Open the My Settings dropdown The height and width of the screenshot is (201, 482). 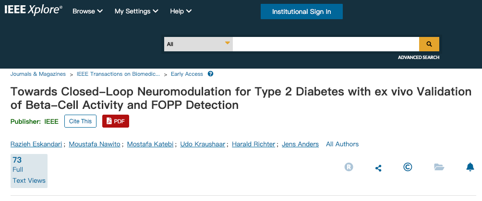[136, 11]
